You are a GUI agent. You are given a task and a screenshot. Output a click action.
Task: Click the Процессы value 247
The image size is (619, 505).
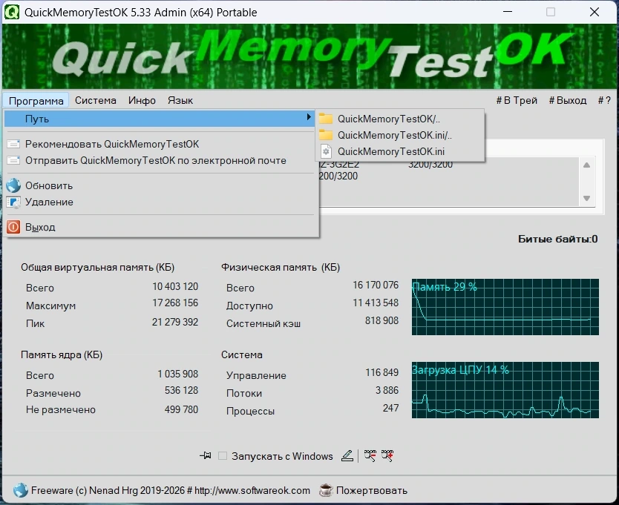click(390, 408)
